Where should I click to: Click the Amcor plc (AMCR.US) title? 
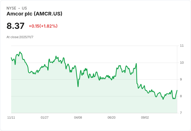click(34, 14)
